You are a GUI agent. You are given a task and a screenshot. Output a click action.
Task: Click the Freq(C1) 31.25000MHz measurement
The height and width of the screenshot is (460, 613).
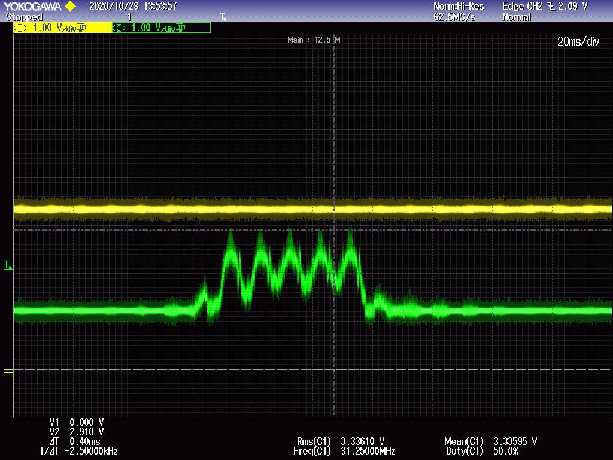(x=344, y=451)
